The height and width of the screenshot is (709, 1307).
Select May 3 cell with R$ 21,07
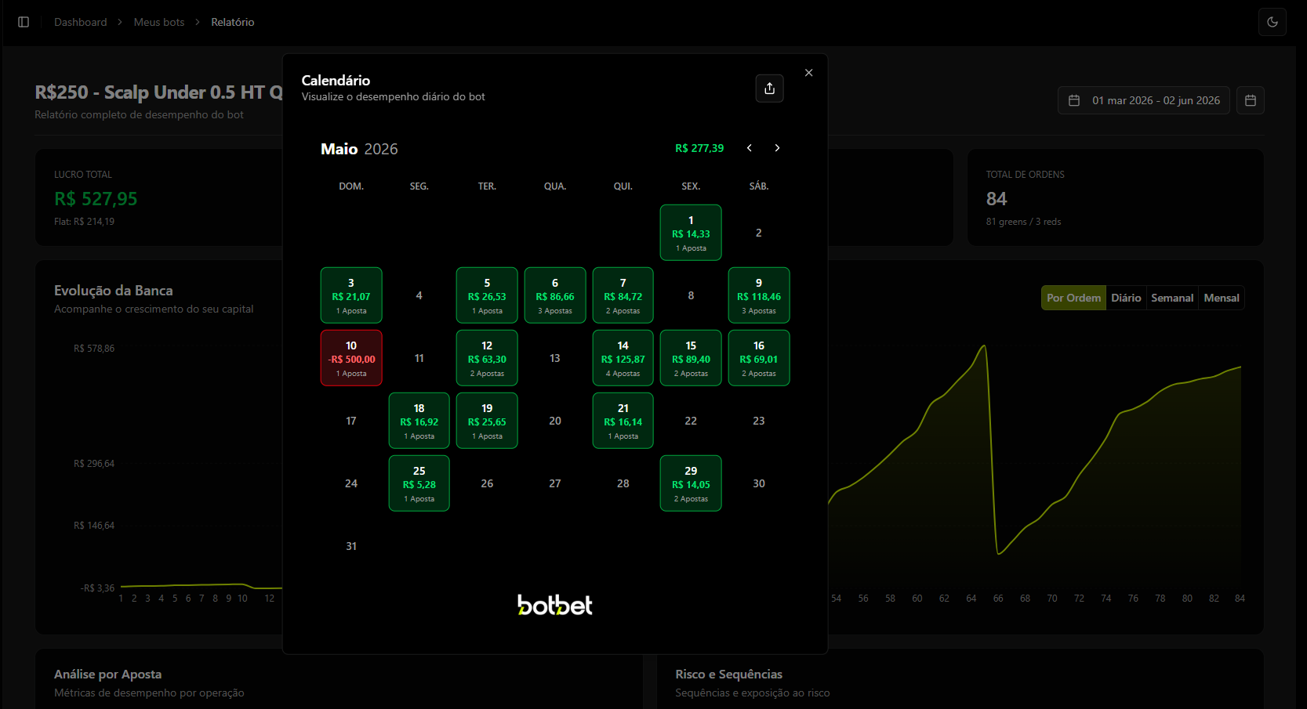pyautogui.click(x=351, y=295)
